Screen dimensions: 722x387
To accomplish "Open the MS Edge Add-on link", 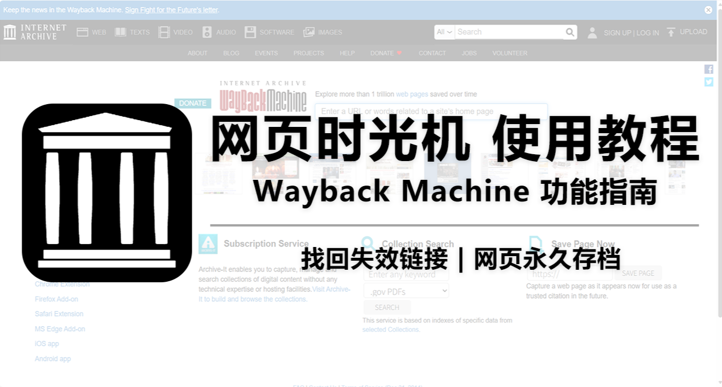I will [x=60, y=329].
